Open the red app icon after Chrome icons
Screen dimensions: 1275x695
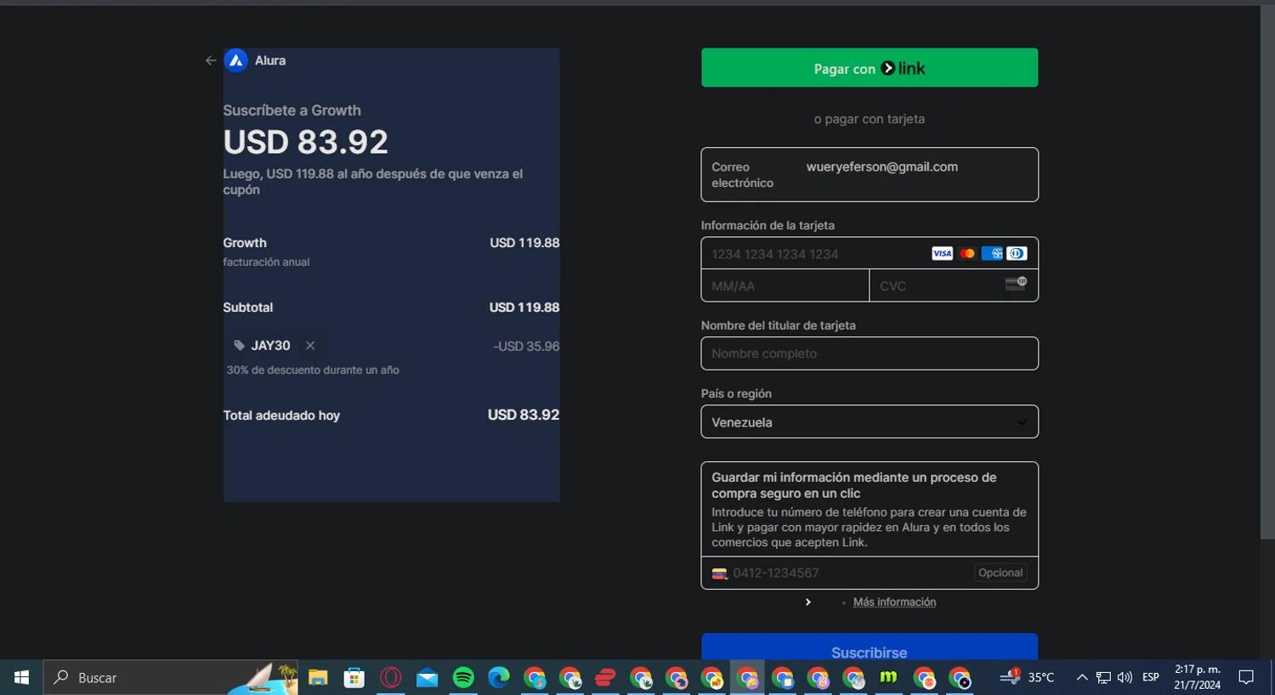[x=605, y=677]
